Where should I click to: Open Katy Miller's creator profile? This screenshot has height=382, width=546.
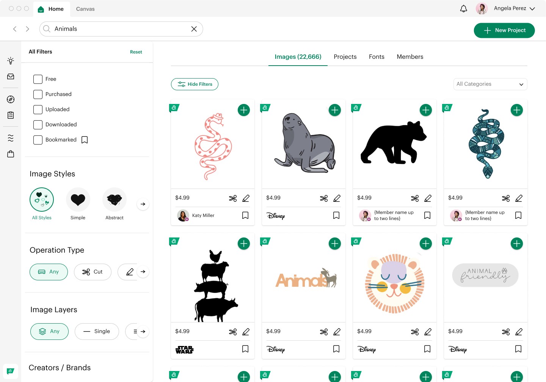click(196, 215)
